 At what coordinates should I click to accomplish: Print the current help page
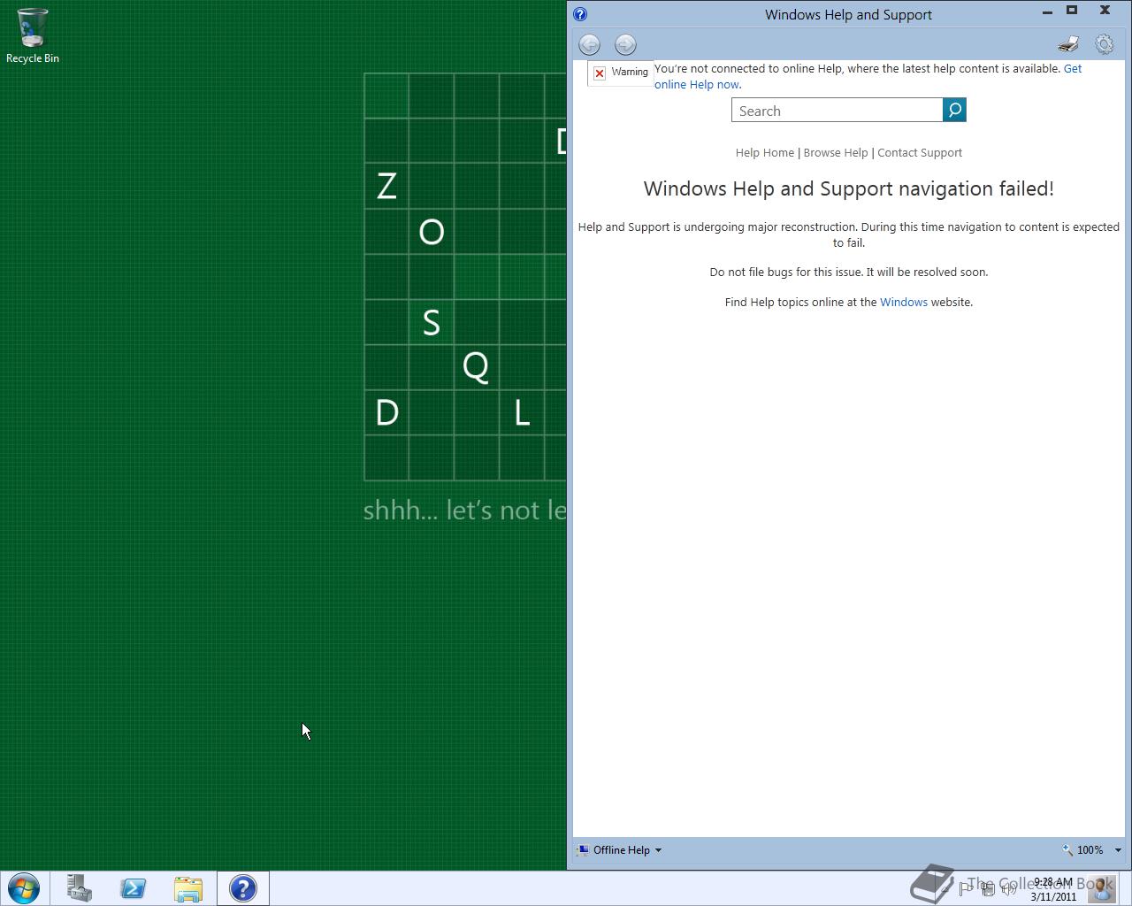(x=1068, y=44)
